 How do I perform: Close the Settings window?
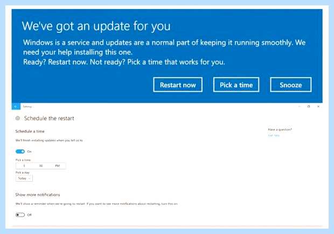click(318, 106)
